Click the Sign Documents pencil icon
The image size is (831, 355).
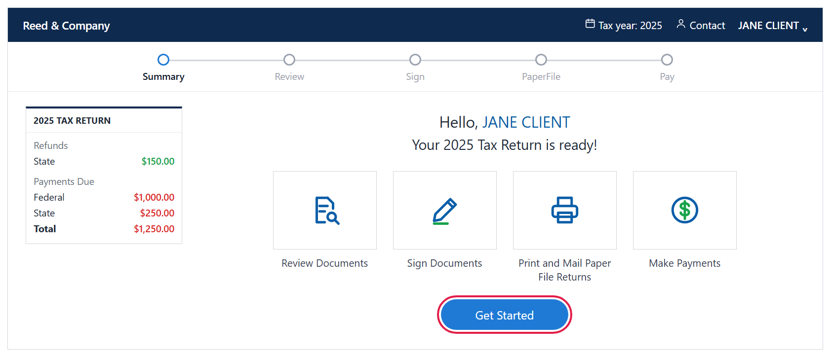[x=445, y=211]
